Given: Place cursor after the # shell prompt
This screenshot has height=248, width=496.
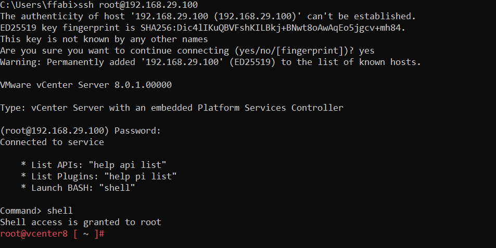Looking at the screenshot, I should point(108,233).
